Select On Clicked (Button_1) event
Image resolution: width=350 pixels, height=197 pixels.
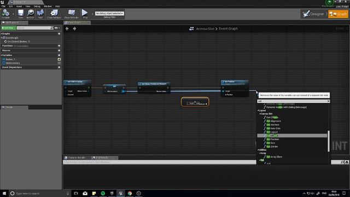[17, 42]
